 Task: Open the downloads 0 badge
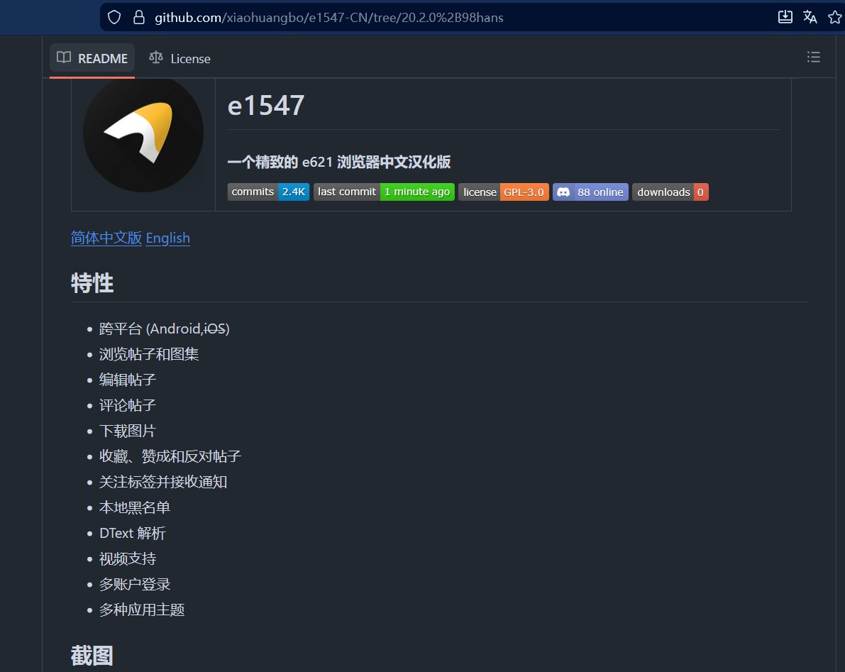(x=670, y=192)
